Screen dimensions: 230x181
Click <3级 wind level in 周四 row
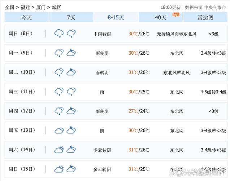click(x=214, y=111)
